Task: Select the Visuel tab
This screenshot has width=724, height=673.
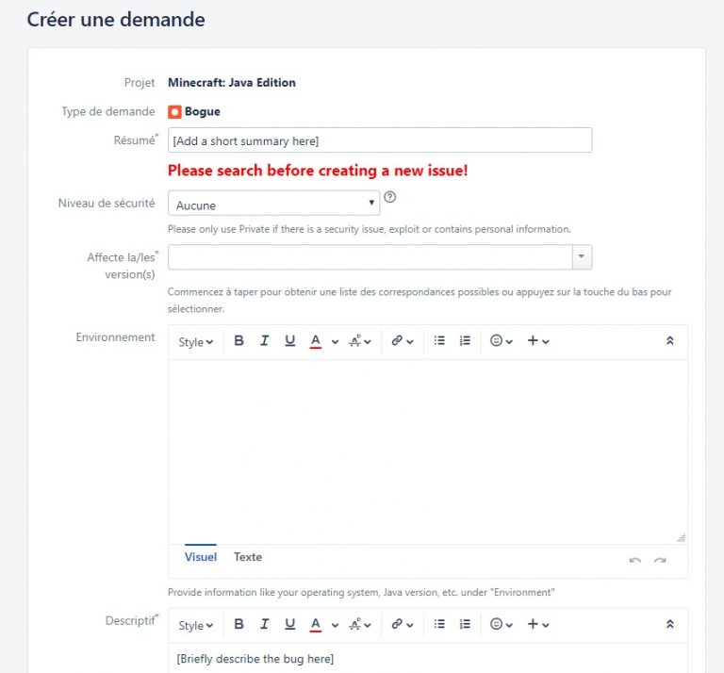Action: [x=201, y=557]
